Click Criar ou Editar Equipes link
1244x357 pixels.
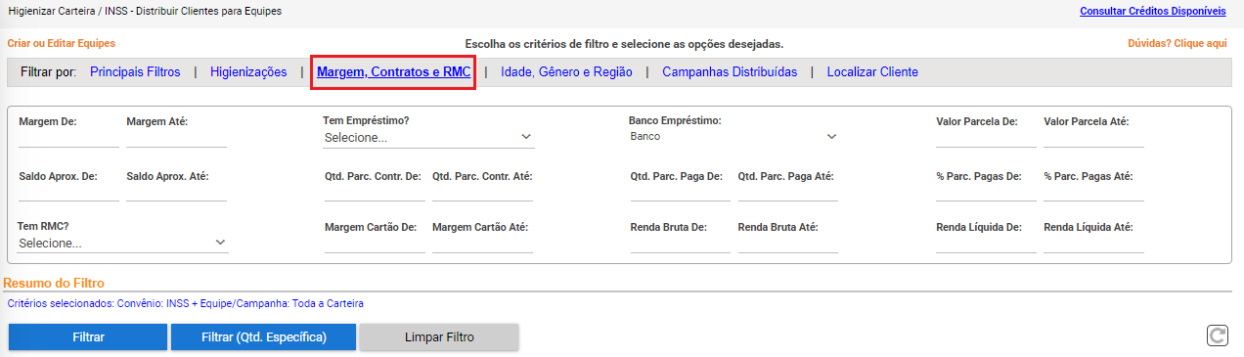[62, 44]
